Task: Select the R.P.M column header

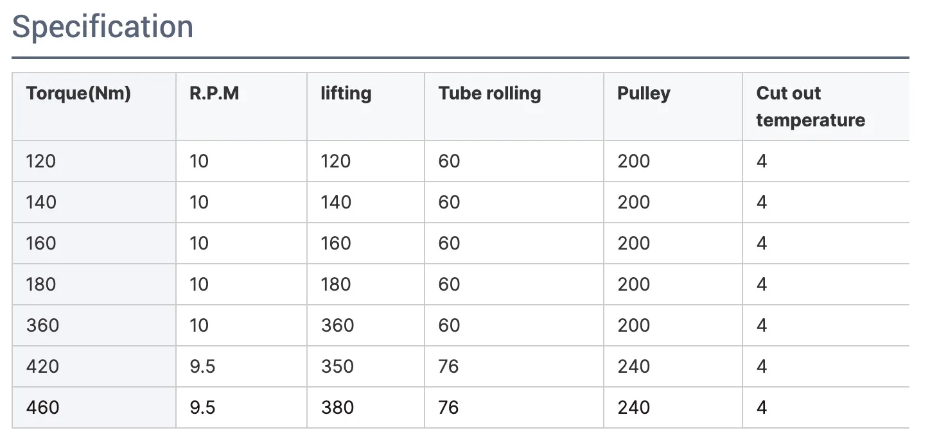Action: pyautogui.click(x=215, y=94)
